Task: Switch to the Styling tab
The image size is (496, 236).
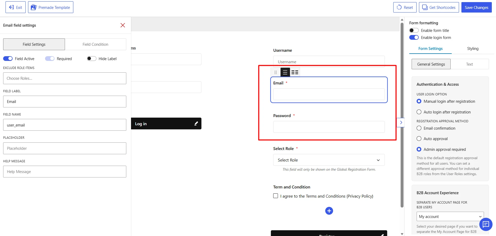Action: (473, 49)
